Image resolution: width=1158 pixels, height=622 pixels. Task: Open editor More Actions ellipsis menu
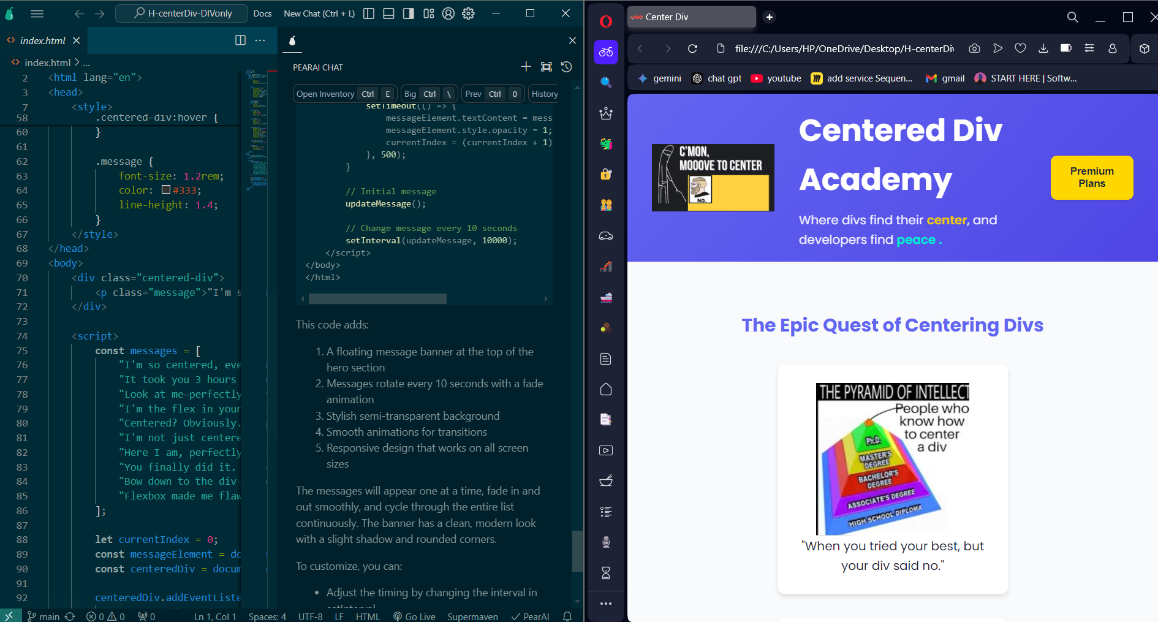(260, 40)
